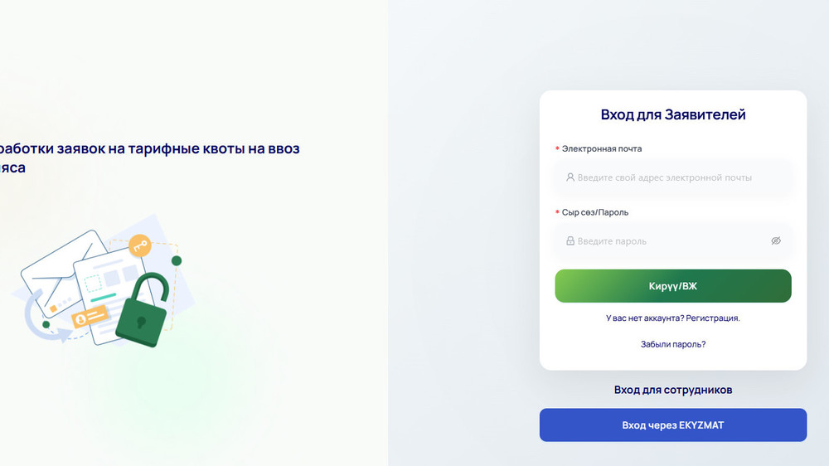Click the Вход для сотрудников heading
Viewport: 829px width, 466px height.
(x=673, y=390)
